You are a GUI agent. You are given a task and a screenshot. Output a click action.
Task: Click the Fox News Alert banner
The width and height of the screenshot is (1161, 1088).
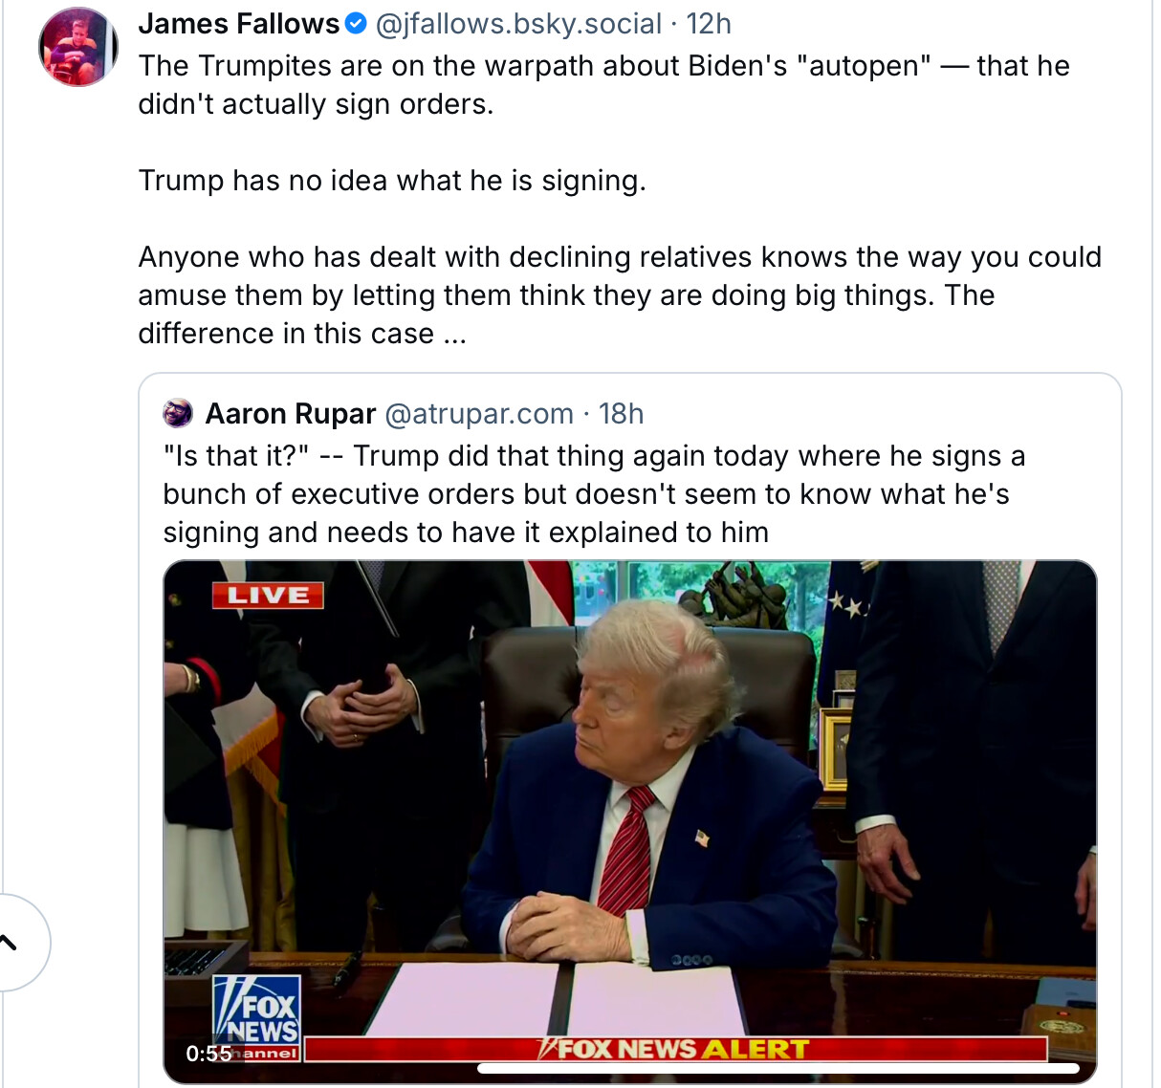pyautogui.click(x=675, y=1049)
